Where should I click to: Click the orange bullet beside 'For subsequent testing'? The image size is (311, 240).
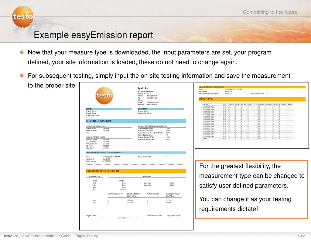22,76
